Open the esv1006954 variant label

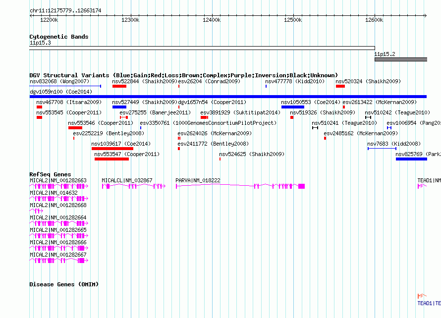click(x=414, y=123)
